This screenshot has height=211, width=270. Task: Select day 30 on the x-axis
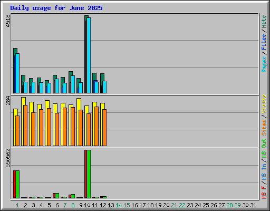tap(245, 205)
